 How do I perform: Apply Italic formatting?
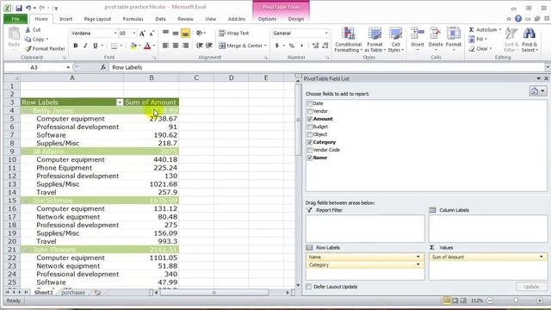(85, 46)
